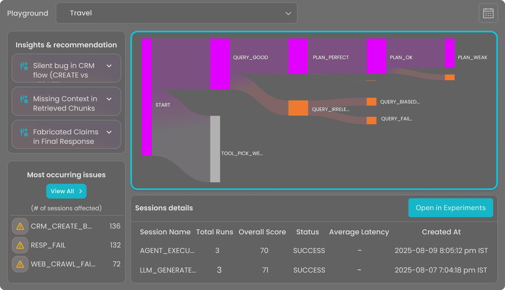Image resolution: width=505 pixels, height=290 pixels.
Task: Click the Playground menu label
Action: (28, 13)
